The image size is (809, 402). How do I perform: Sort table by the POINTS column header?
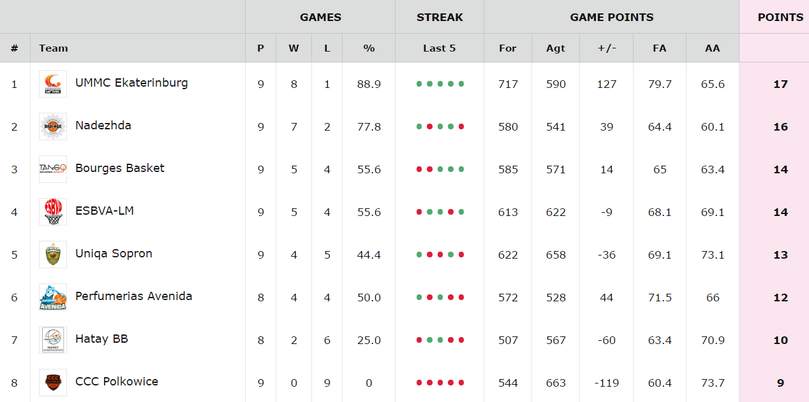tap(780, 17)
